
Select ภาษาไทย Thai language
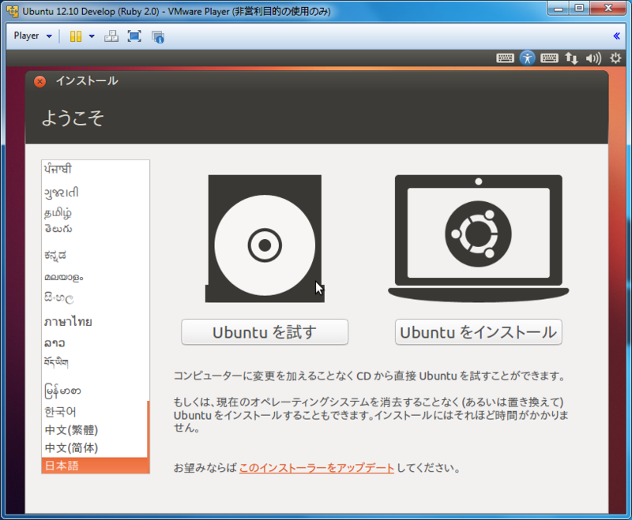coord(94,322)
